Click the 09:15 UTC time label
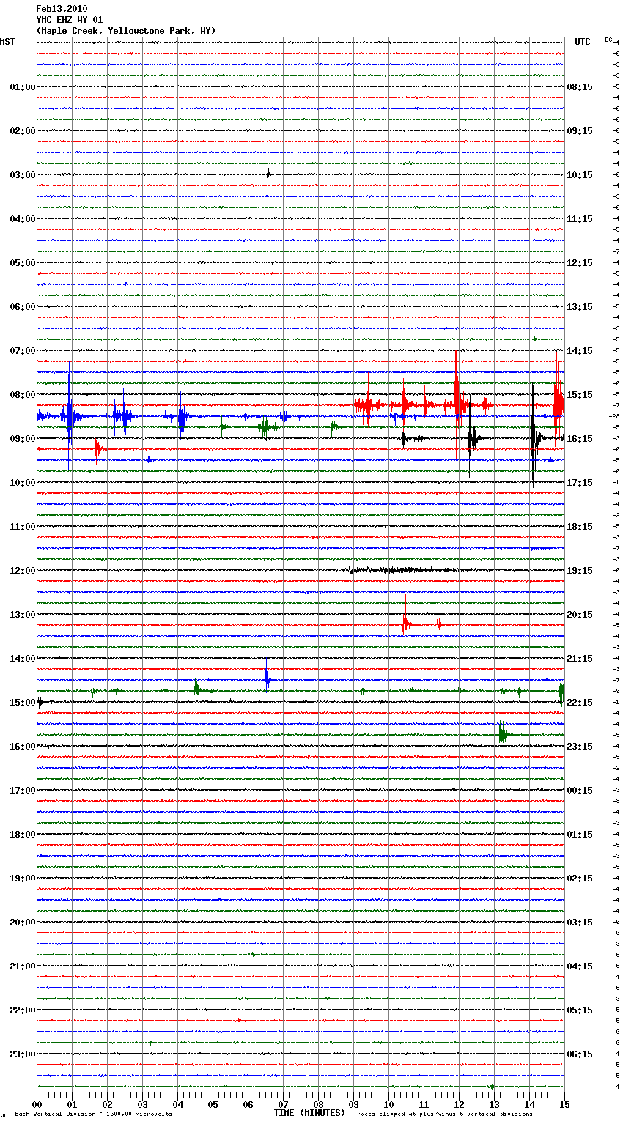623x1124 pixels. click(580, 131)
